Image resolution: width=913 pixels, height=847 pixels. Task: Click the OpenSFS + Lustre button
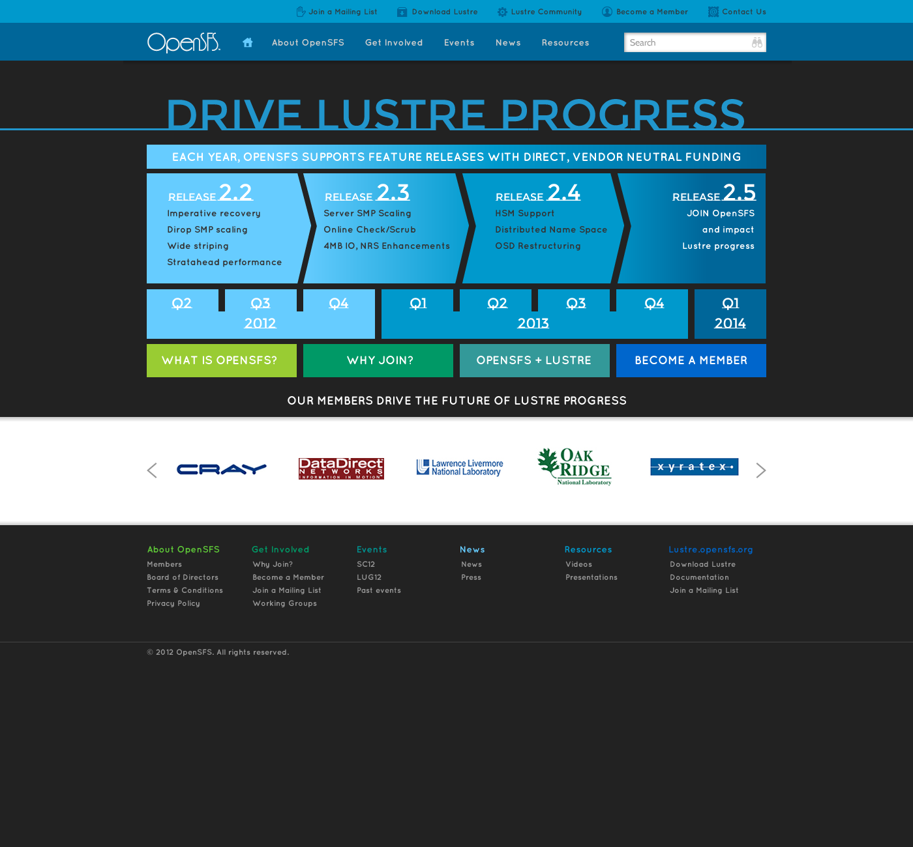535,360
